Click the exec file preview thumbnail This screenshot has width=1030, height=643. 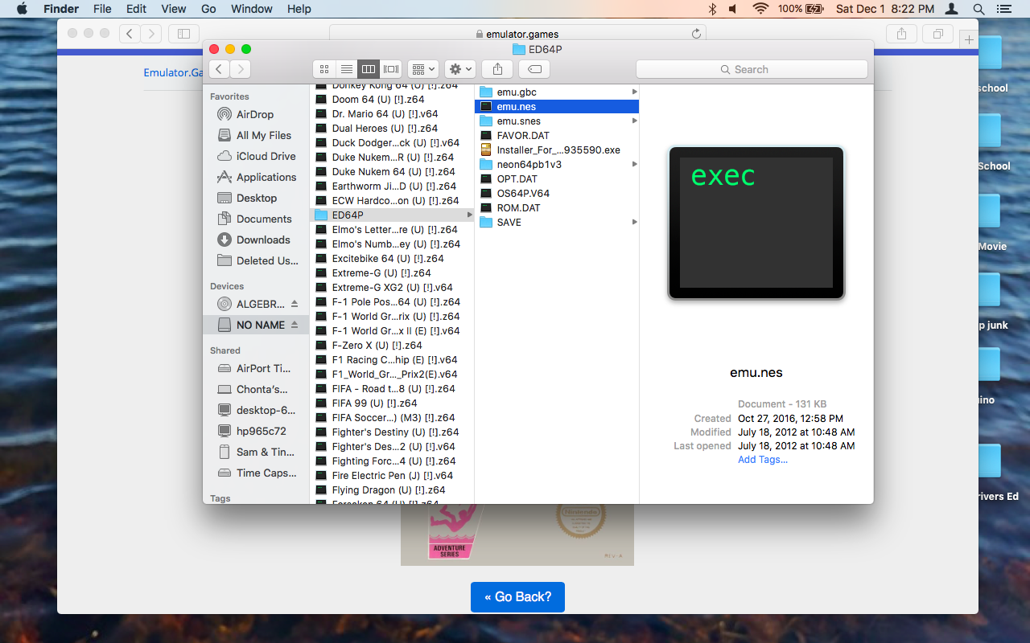[x=756, y=223]
